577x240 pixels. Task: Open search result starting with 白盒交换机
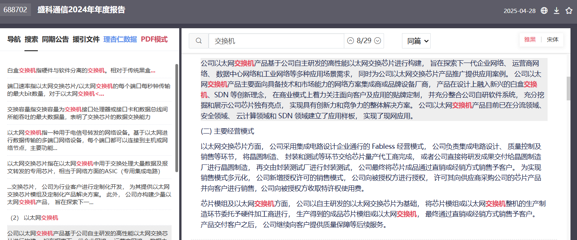[x=89, y=71]
